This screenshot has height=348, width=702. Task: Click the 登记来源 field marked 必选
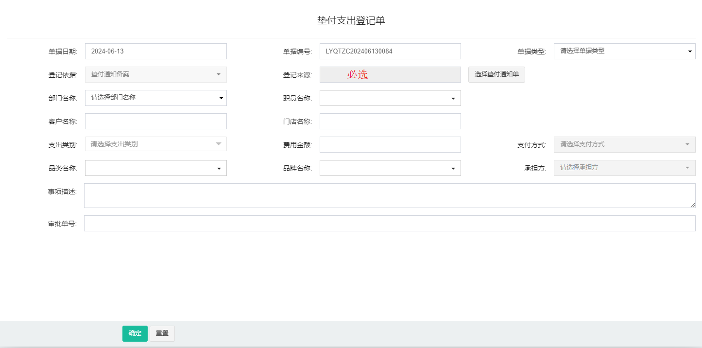tap(390, 74)
